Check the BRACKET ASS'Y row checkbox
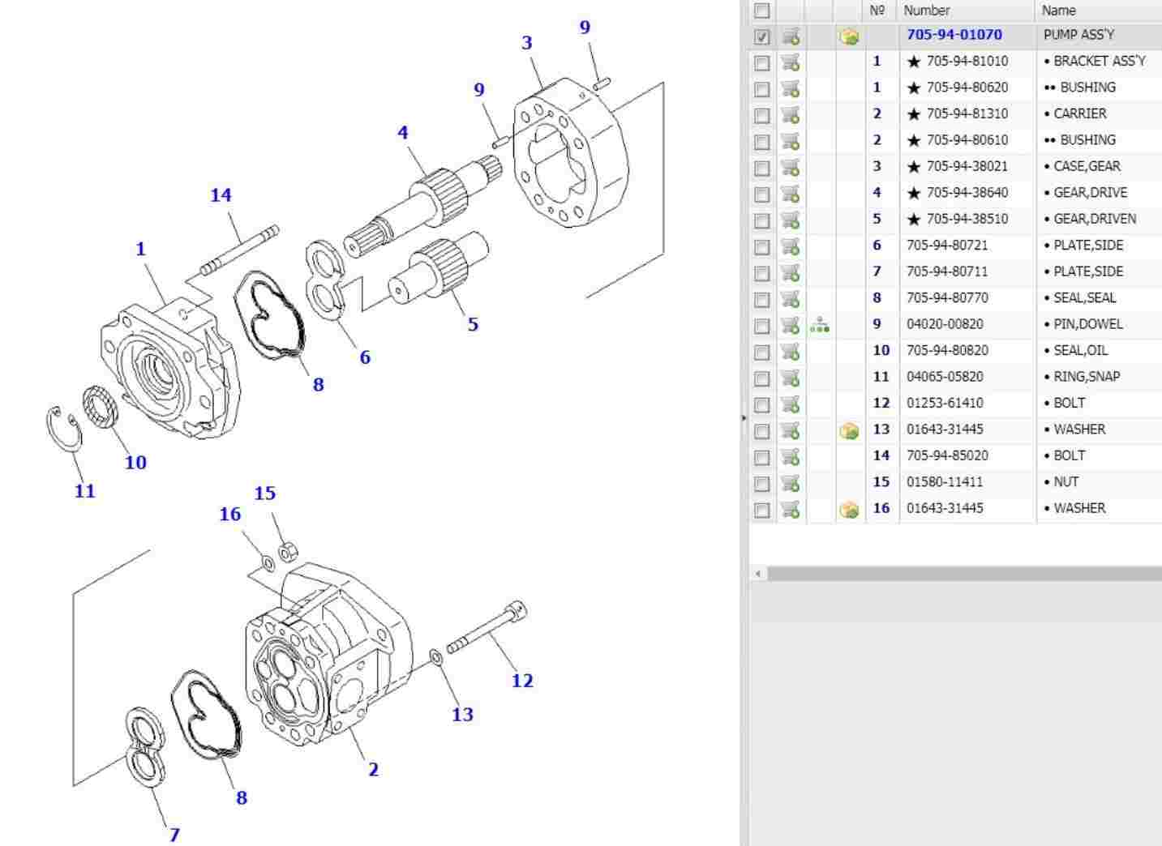Image resolution: width=1162 pixels, height=846 pixels. point(761,63)
